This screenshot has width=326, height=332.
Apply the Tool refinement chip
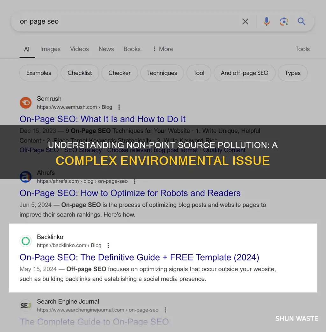tap(199, 73)
